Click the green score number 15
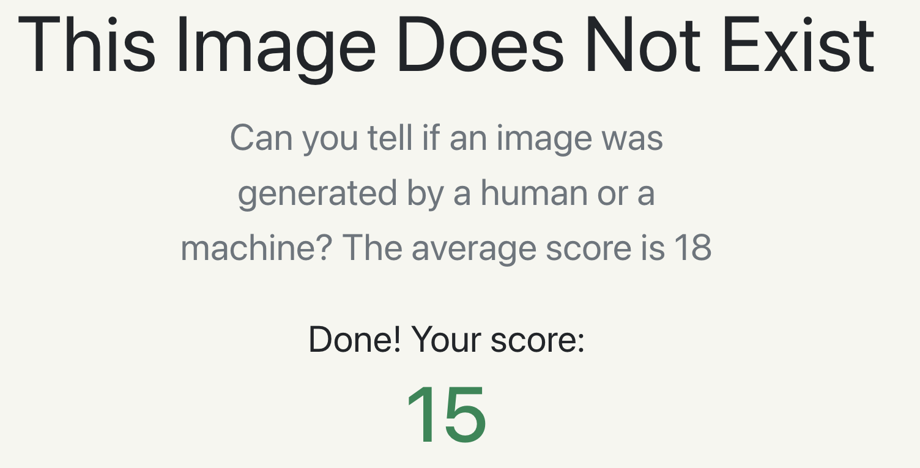The height and width of the screenshot is (468, 920). pyautogui.click(x=447, y=414)
